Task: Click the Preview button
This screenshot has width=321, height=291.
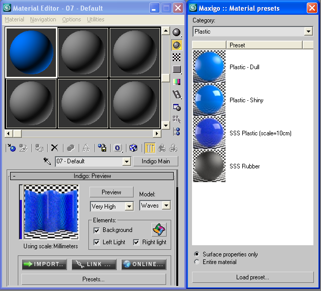Action: tap(111, 192)
